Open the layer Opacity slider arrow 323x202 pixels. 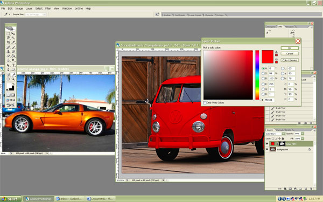(303, 134)
